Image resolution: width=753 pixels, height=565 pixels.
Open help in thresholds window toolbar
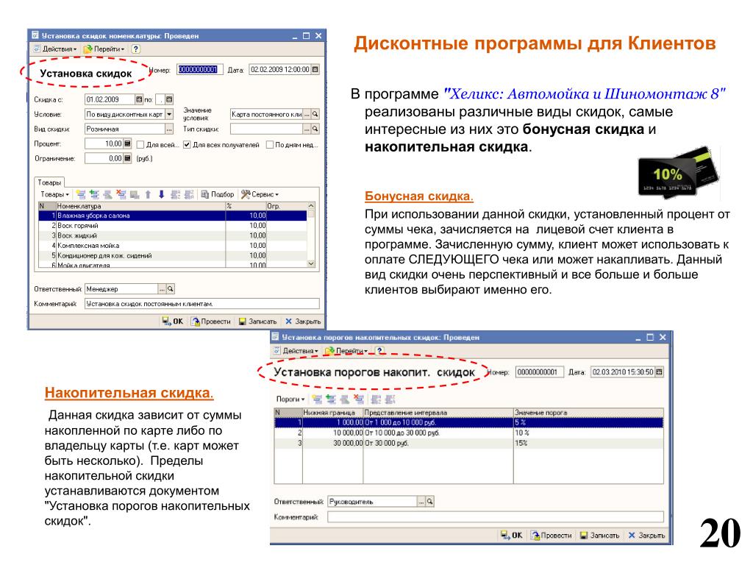(379, 351)
